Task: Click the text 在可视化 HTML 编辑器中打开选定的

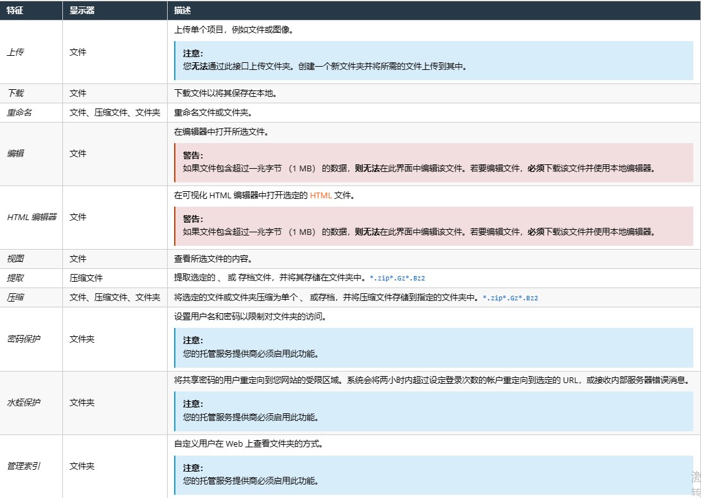Action: pos(240,195)
